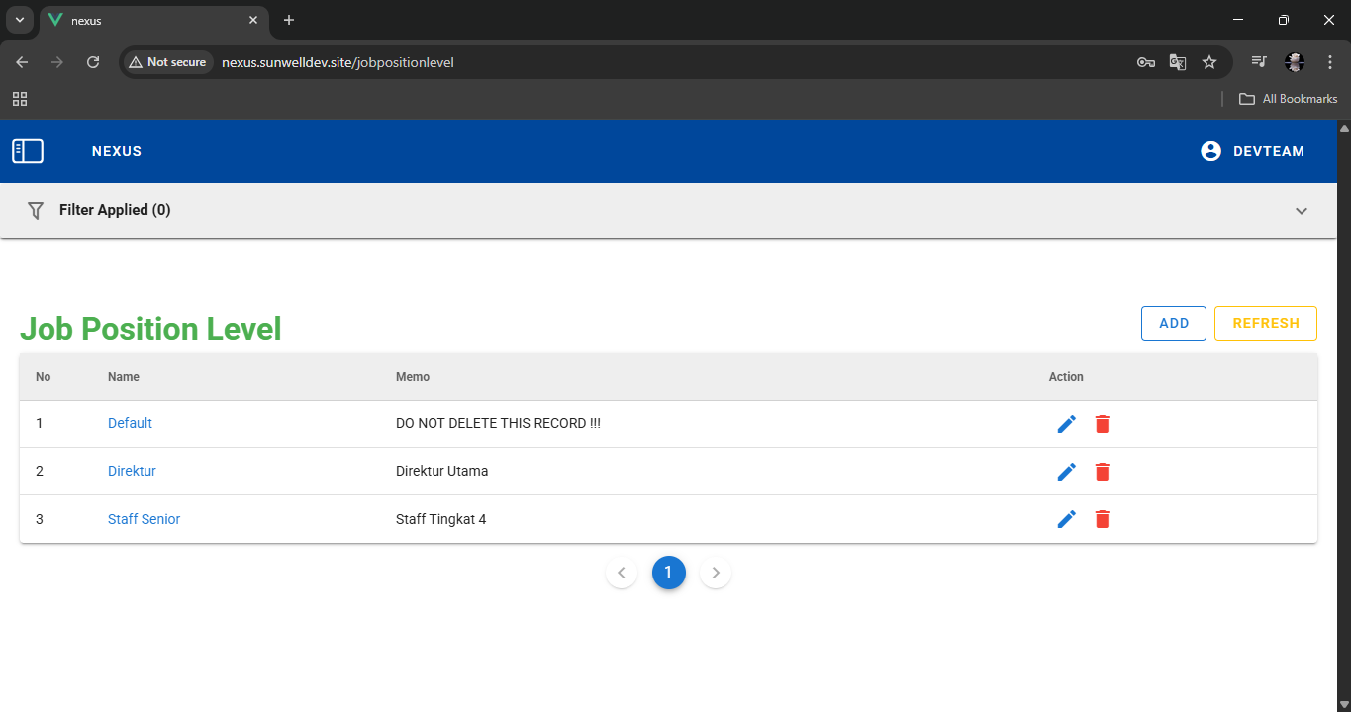1351x712 pixels.
Task: Open a new browser tab
Action: [289, 20]
